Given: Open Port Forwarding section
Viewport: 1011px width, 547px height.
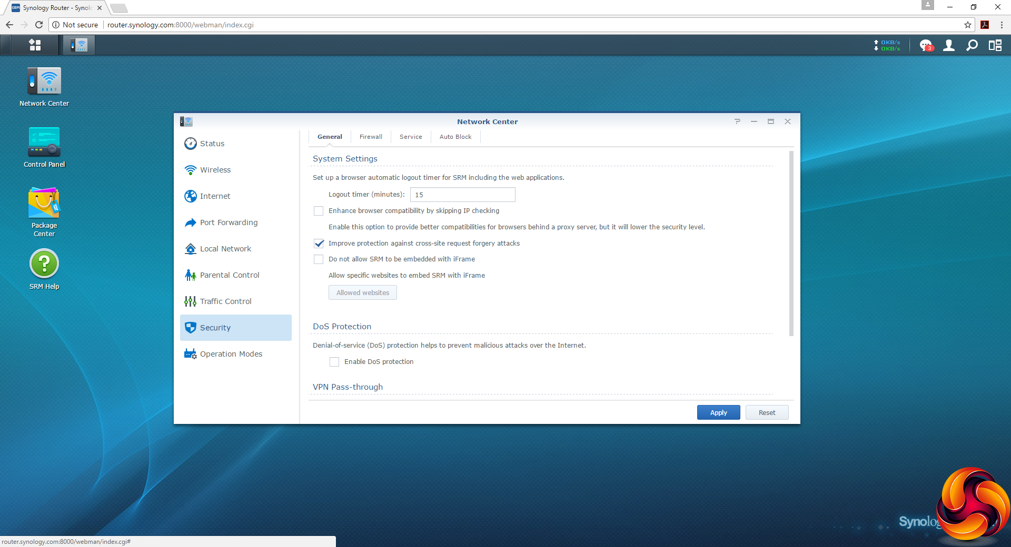Looking at the screenshot, I should (x=236, y=222).
